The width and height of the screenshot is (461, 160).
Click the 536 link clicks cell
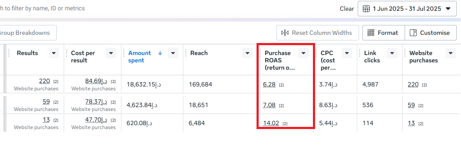pos(368,105)
